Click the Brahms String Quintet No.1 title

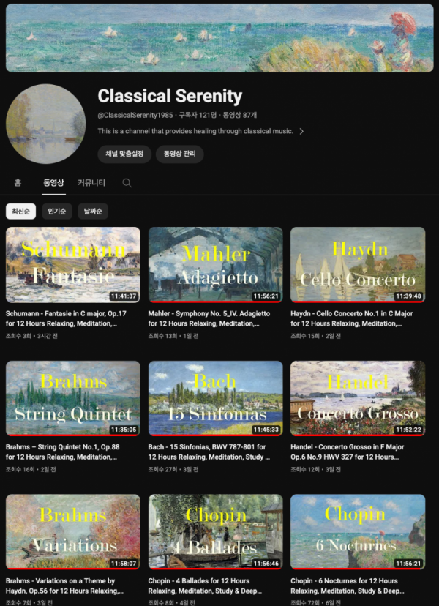point(63,452)
